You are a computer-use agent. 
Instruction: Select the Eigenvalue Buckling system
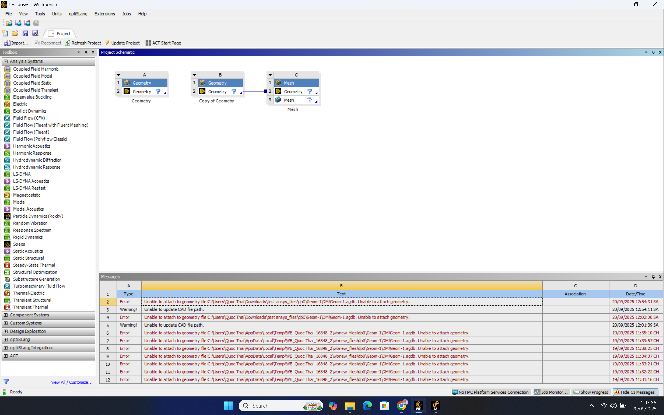pos(32,97)
